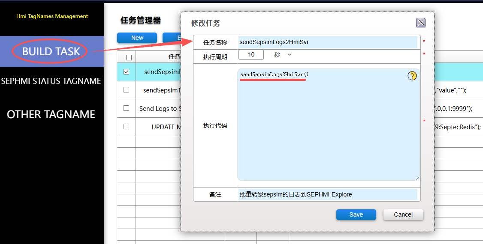483x244 pixels.
Task: Click the 执行周期 number field showing 10
Action: (x=251, y=55)
